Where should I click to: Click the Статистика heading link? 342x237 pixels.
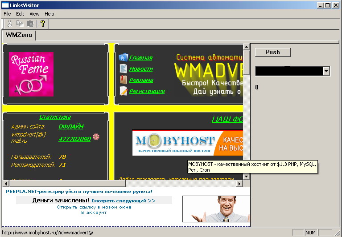click(x=55, y=117)
